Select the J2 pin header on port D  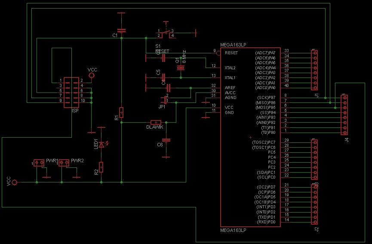point(314,204)
